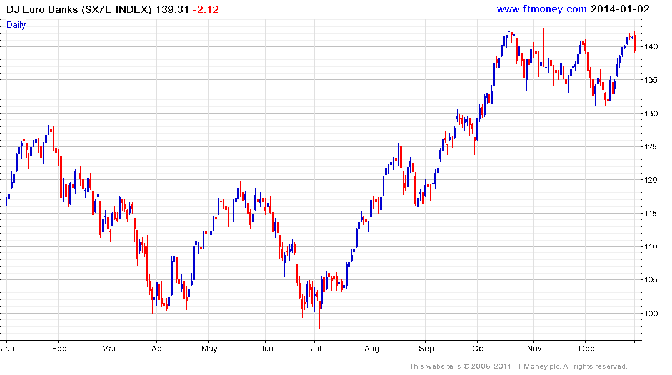
Task: Click the 110 price label on the y-axis
Action: click(x=651, y=247)
